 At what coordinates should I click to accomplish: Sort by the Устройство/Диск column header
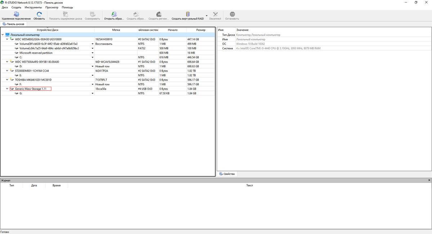coord(48,30)
